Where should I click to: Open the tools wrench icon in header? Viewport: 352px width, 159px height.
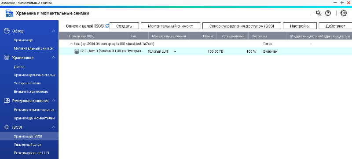pyautogui.click(x=318, y=13)
